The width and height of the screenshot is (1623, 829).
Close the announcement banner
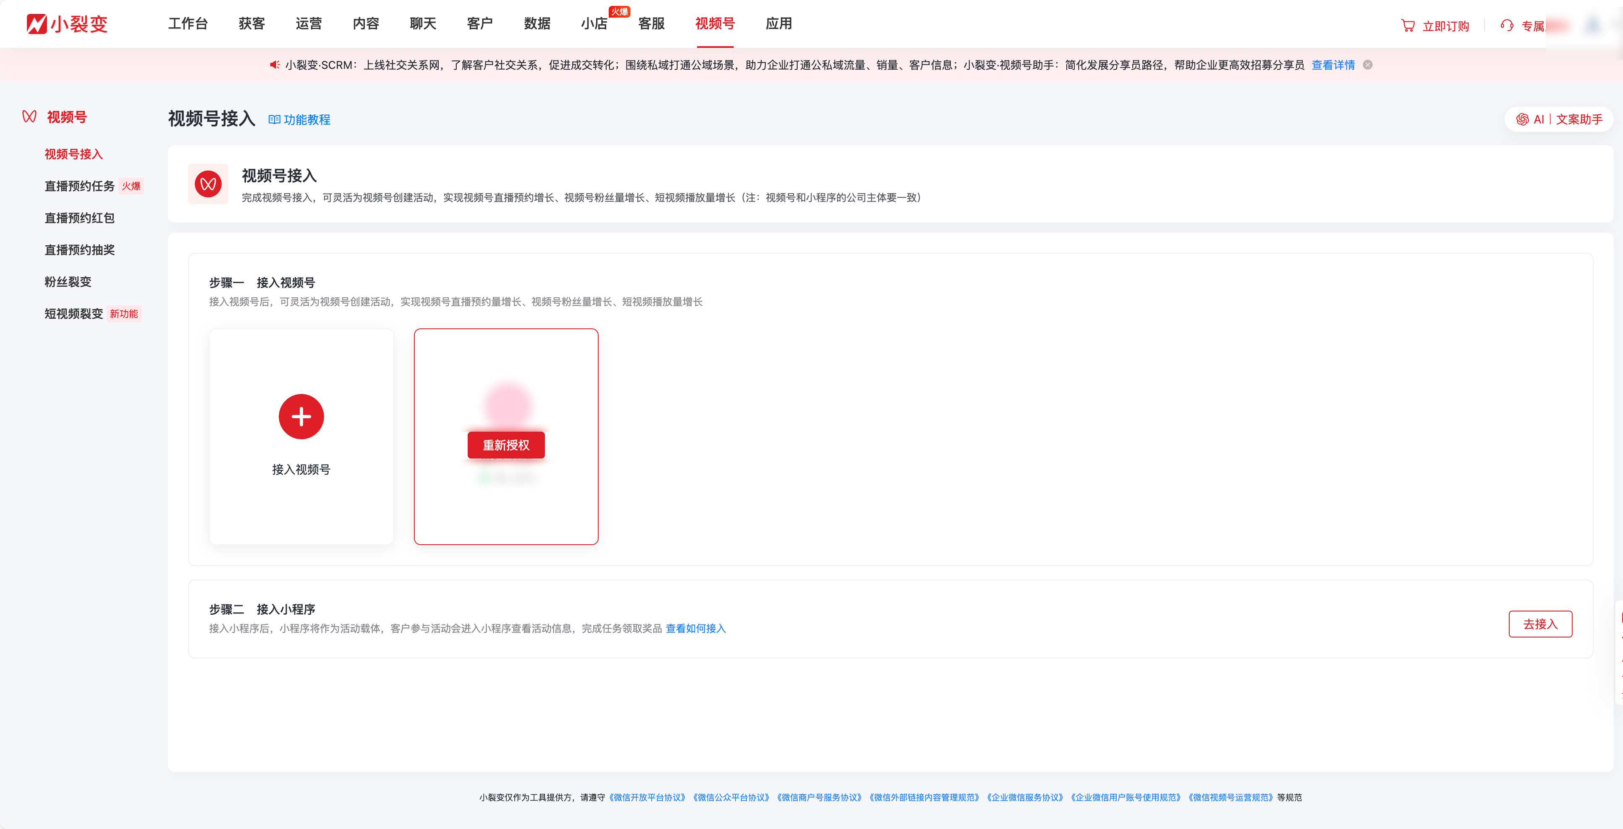[x=1368, y=65]
